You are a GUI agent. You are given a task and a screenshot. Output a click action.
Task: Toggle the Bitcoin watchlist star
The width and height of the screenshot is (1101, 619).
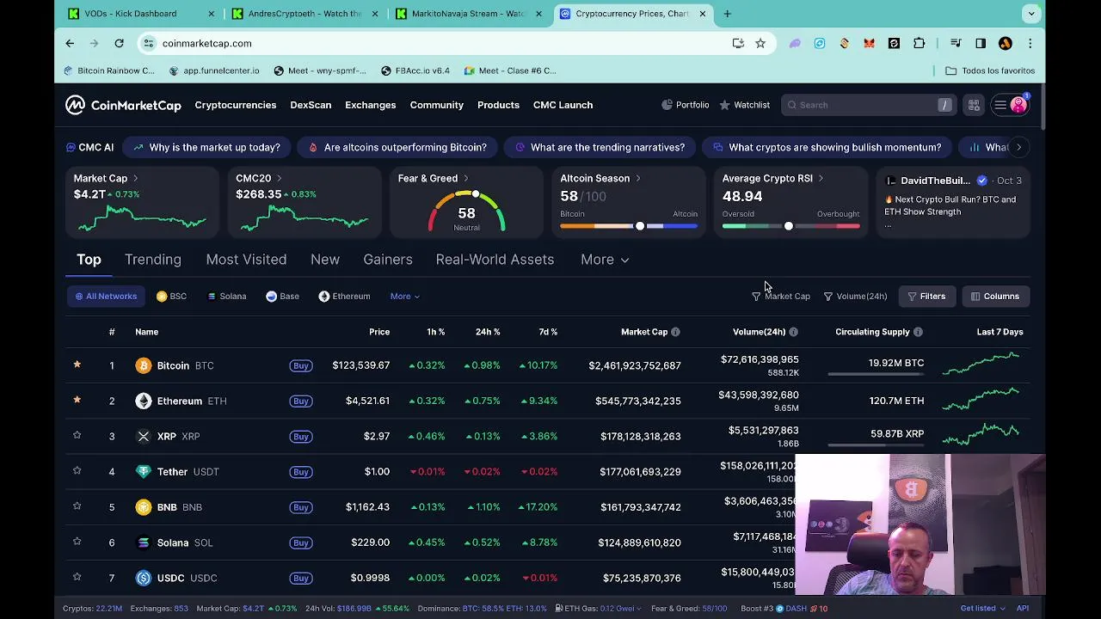coord(77,365)
